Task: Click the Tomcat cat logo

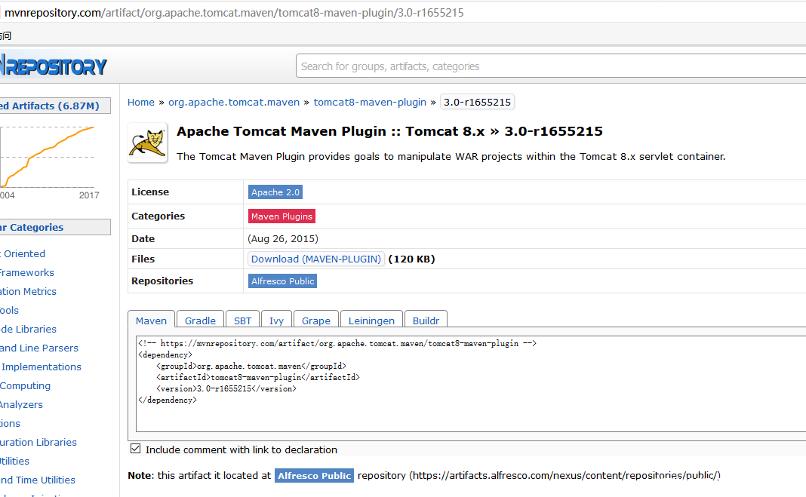Action: point(146,143)
